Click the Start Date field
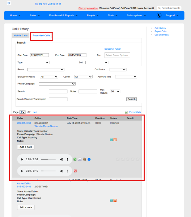The width and height of the screenshot is (191, 217). point(39,55)
